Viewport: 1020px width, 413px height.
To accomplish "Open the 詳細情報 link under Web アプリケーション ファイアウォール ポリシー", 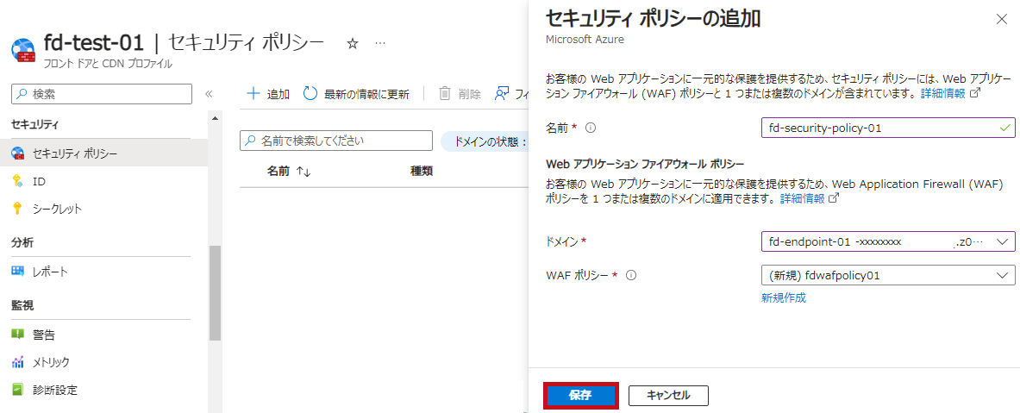I will [x=802, y=198].
